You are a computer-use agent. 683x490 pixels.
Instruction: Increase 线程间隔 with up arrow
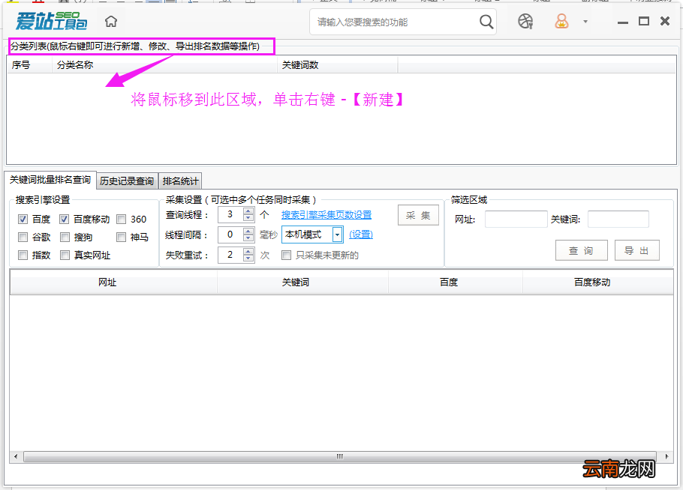click(x=248, y=231)
